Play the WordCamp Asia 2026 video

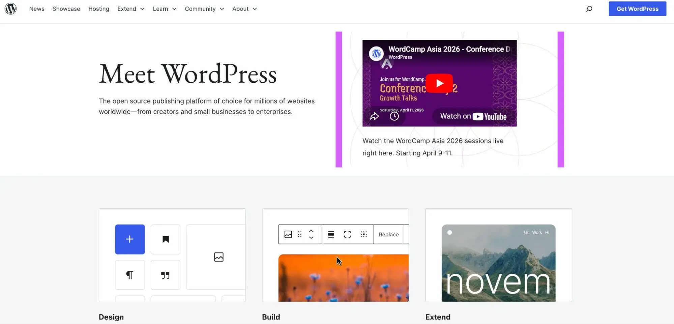(x=439, y=83)
